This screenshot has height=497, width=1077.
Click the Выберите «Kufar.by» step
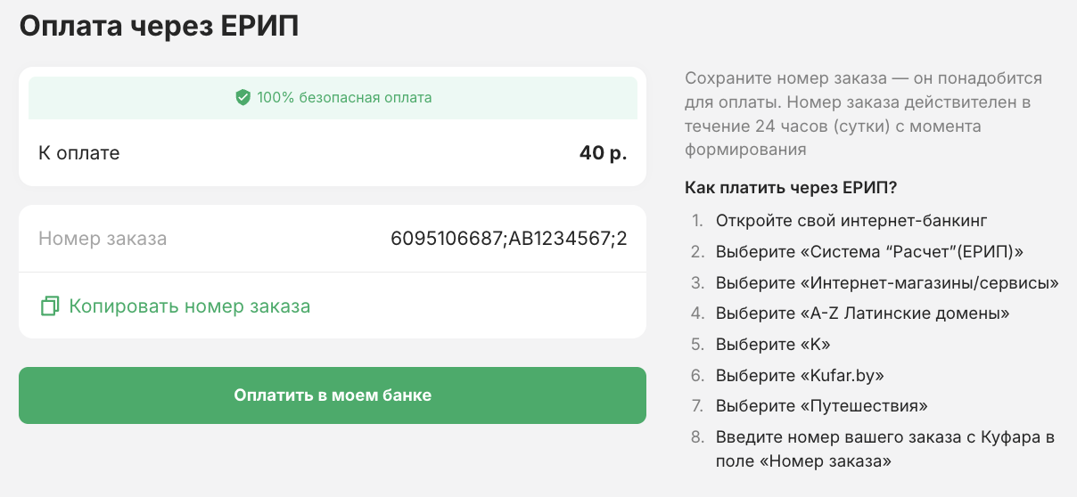(800, 375)
